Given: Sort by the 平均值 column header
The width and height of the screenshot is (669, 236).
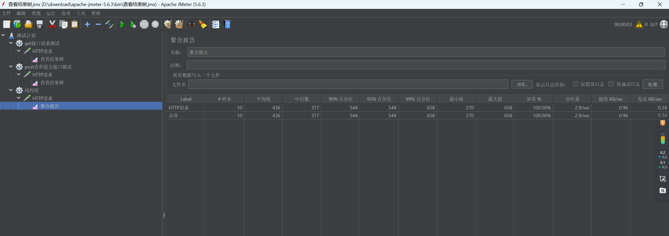Looking at the screenshot, I should coord(263,99).
